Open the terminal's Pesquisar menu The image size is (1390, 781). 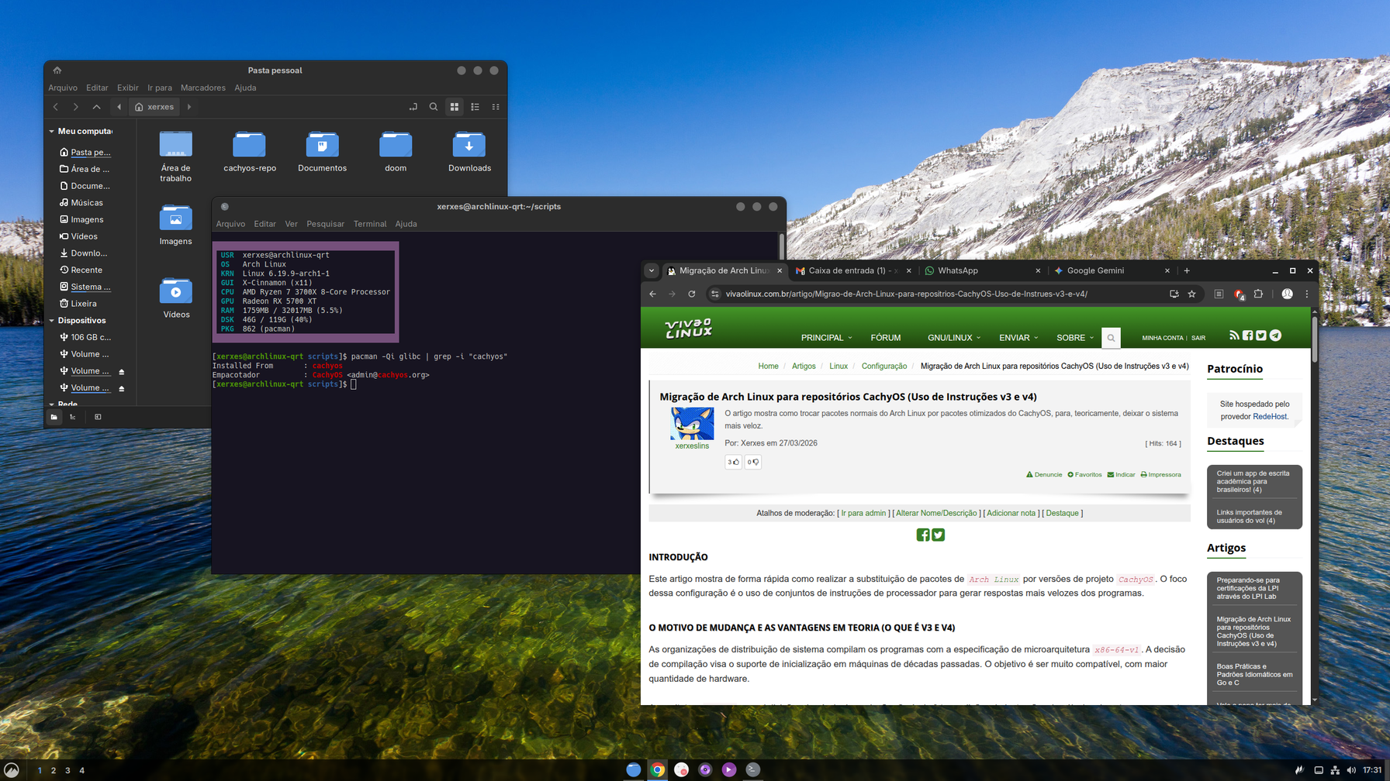[325, 224]
